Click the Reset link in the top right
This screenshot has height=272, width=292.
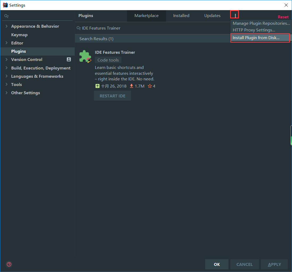pyautogui.click(x=283, y=17)
